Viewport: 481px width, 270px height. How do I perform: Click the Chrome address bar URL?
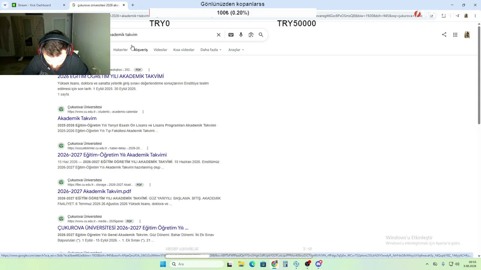(x=263, y=16)
